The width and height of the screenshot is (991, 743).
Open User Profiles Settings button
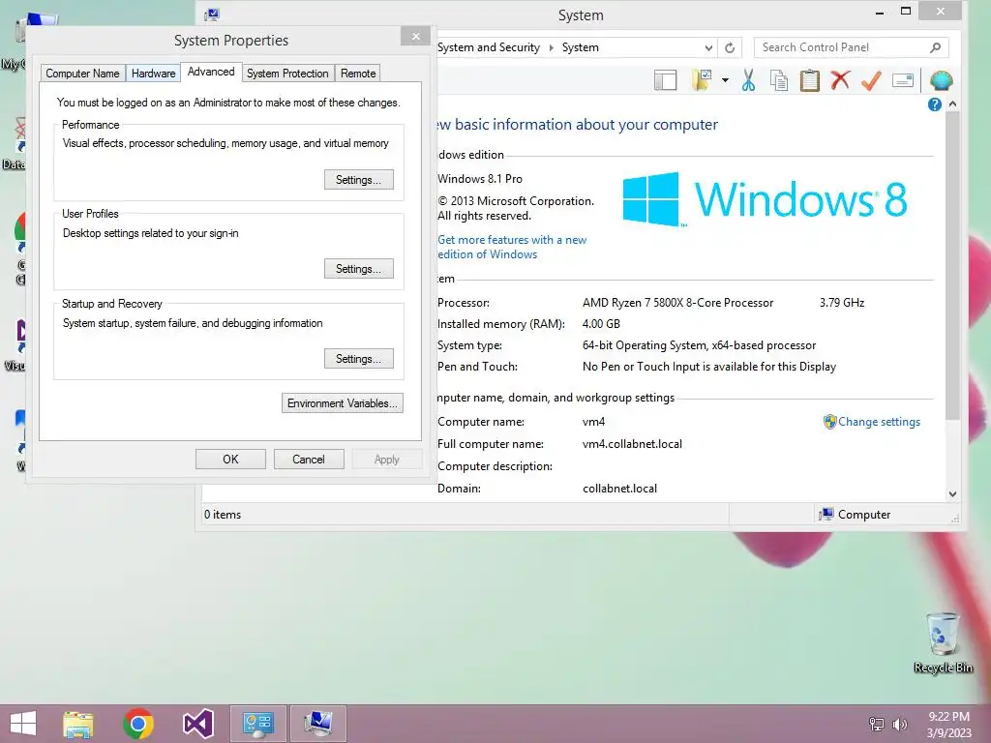[x=359, y=269]
